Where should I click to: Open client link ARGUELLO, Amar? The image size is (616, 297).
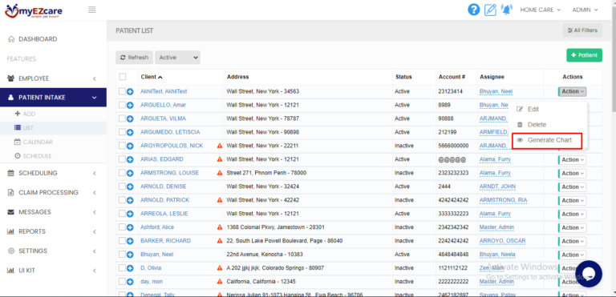pos(164,105)
